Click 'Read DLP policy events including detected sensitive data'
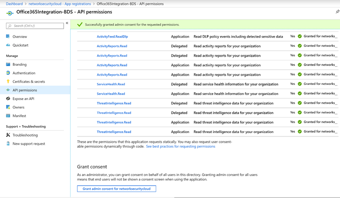Screen dimensions: 340x198 [238, 37]
